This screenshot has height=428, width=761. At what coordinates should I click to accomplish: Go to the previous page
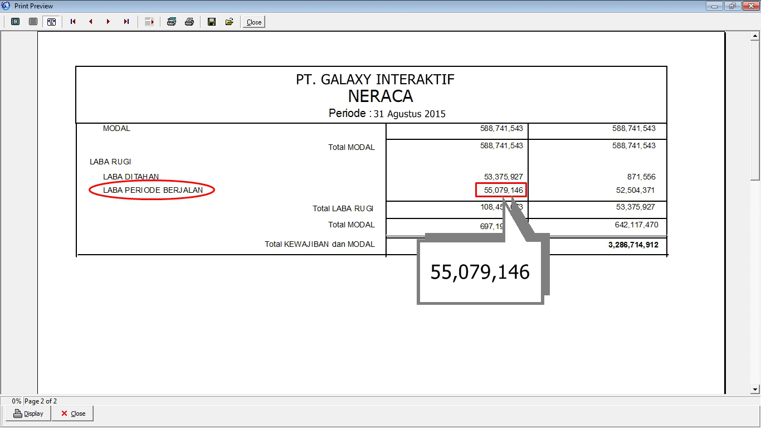point(91,22)
